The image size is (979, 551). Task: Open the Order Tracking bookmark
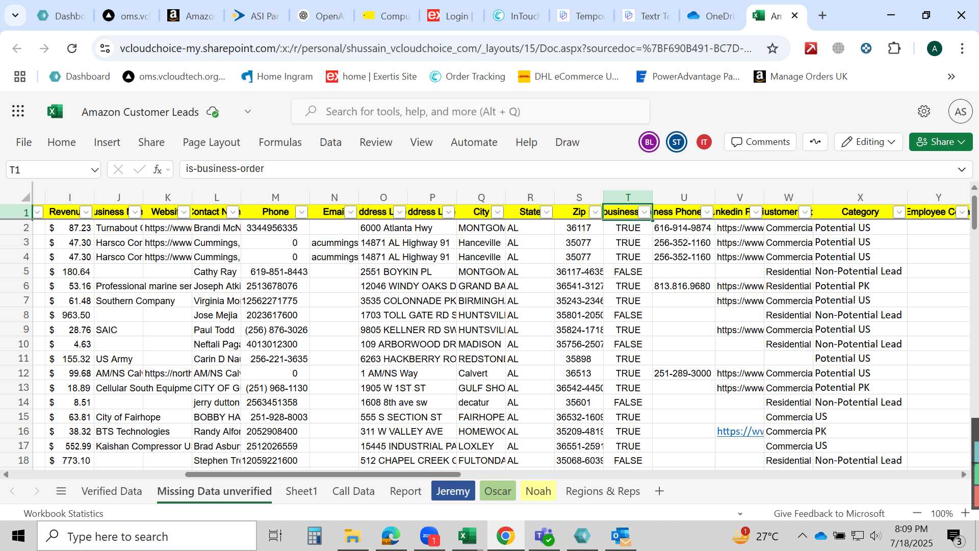click(x=468, y=77)
